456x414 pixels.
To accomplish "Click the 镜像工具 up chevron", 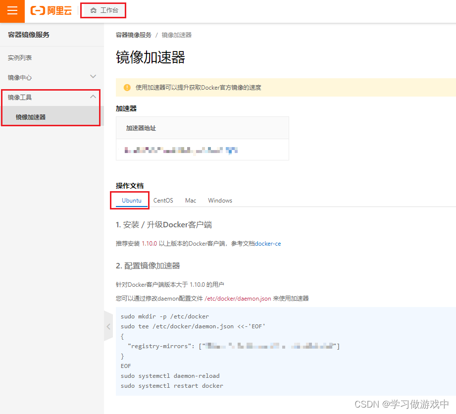I will (93, 96).
